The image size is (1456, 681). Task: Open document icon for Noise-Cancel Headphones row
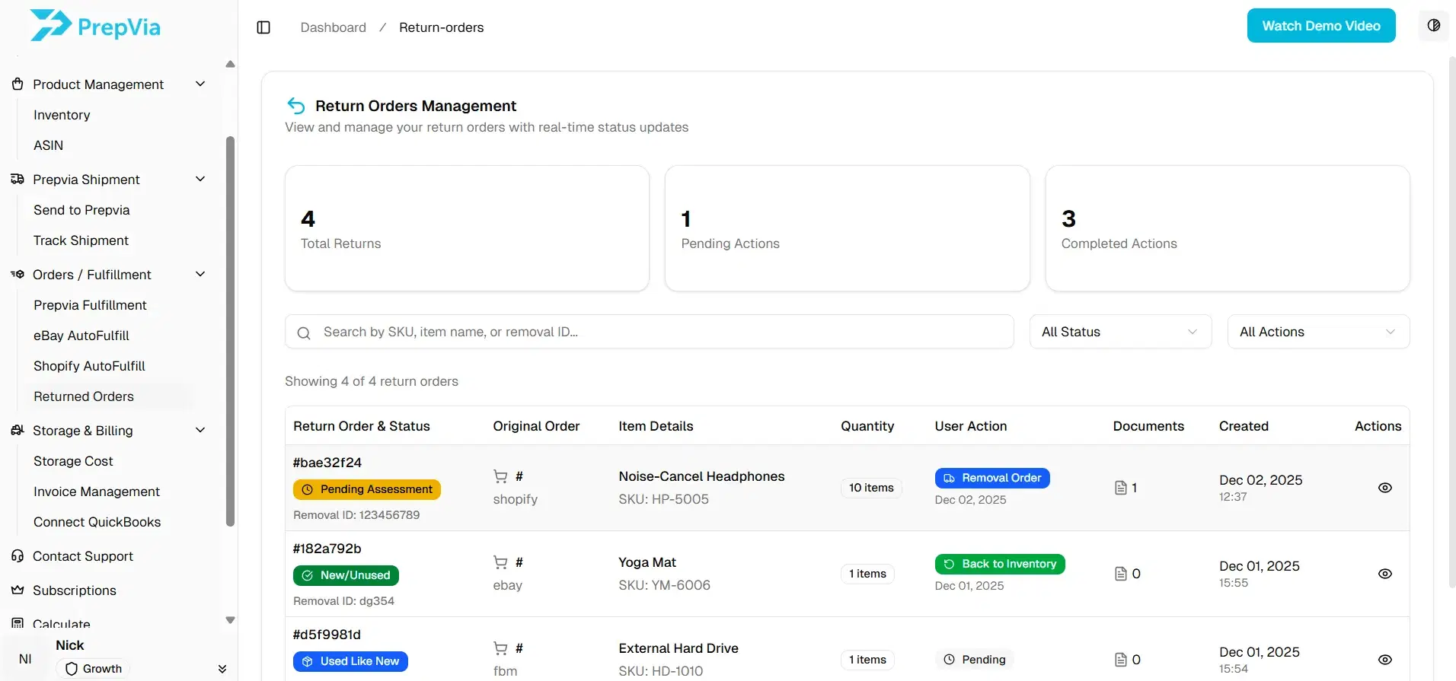tap(1120, 488)
